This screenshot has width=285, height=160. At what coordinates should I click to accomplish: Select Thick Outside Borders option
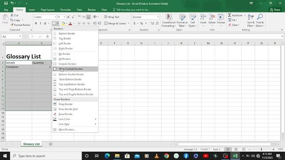point(75,69)
